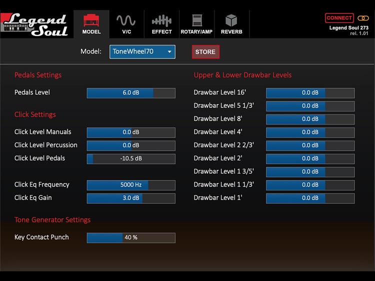Change the Drawbar Level 4' slider
The width and height of the screenshot is (375, 281).
[x=310, y=132]
